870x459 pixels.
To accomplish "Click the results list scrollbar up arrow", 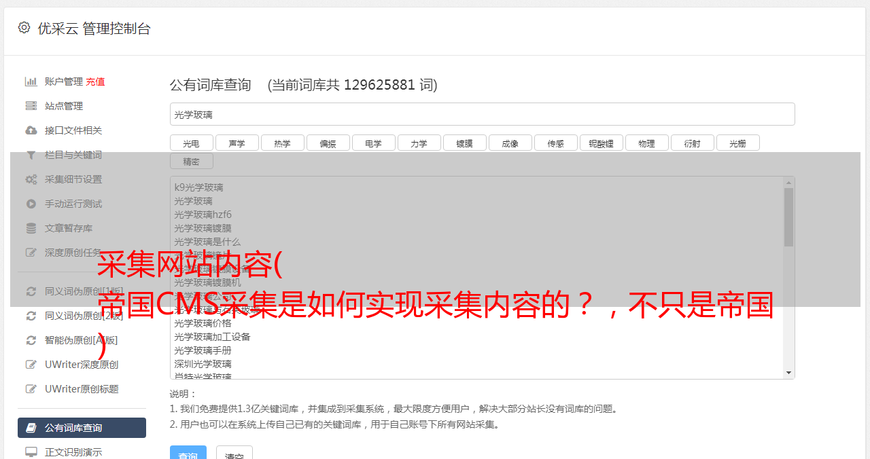I will click(x=788, y=182).
